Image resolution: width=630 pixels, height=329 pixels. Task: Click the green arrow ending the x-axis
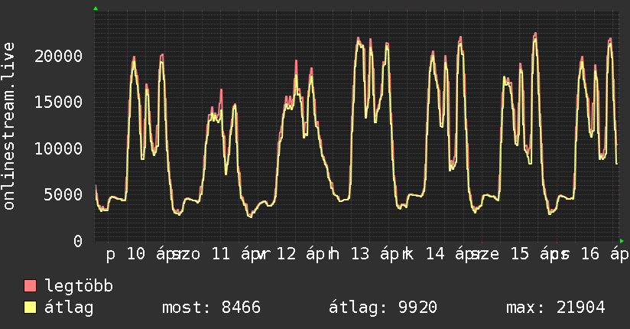click(x=622, y=241)
